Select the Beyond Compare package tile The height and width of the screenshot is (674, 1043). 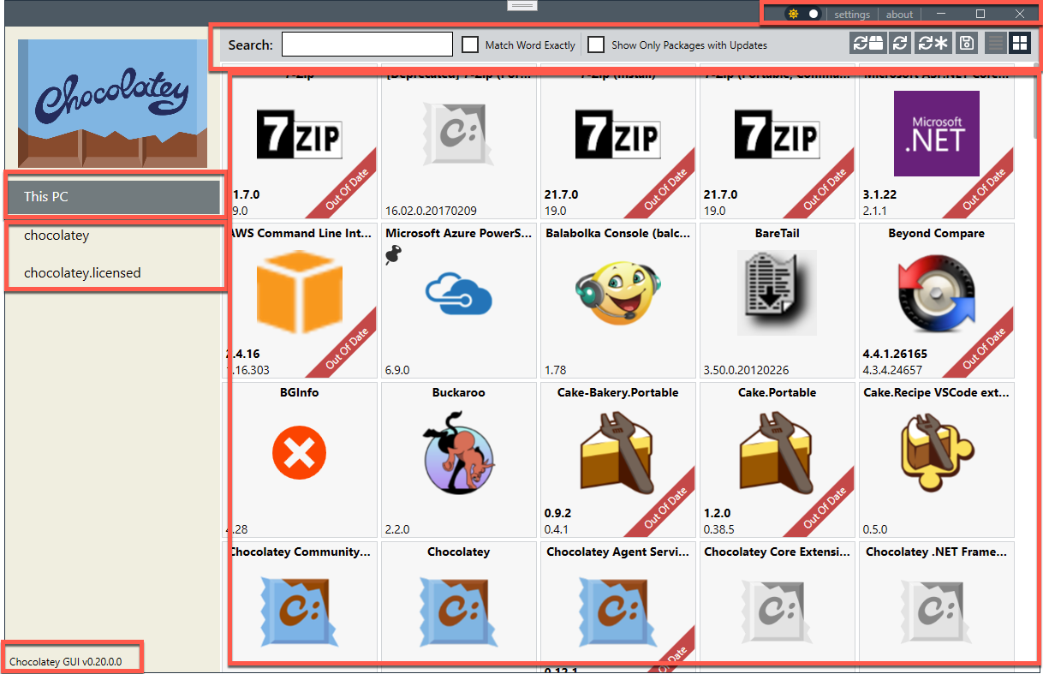(936, 300)
